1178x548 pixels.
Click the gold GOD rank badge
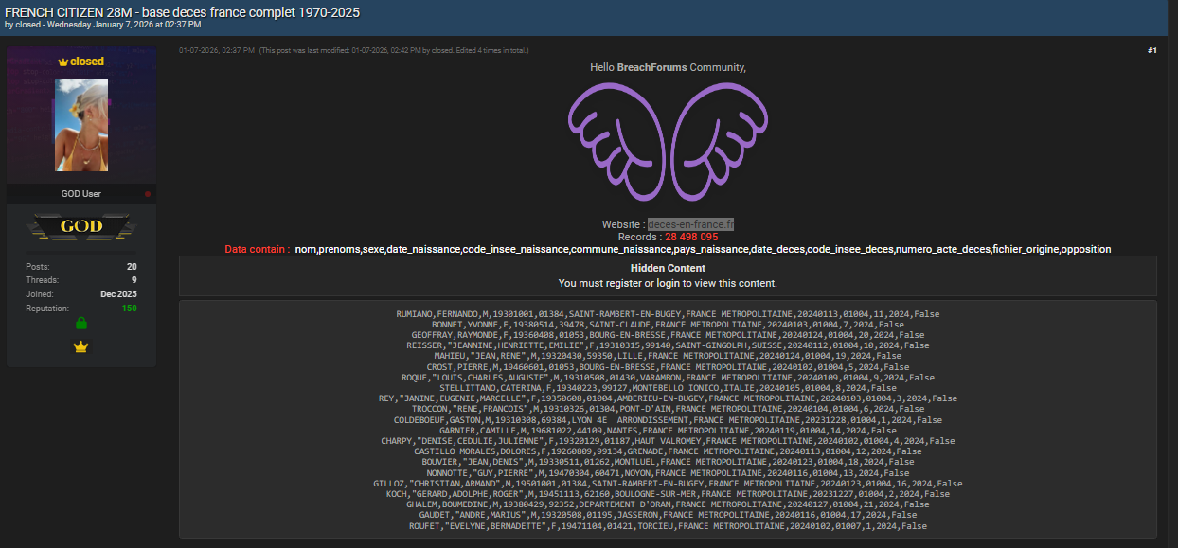[x=81, y=227]
